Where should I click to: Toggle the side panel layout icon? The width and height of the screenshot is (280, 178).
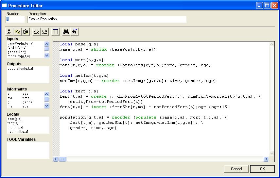55,32
